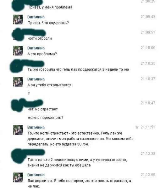Viewport: 160px width, 189px height.
Task: Click the name Виталина above 'А это проблема?'
Action: pyautogui.click(x=36, y=48)
